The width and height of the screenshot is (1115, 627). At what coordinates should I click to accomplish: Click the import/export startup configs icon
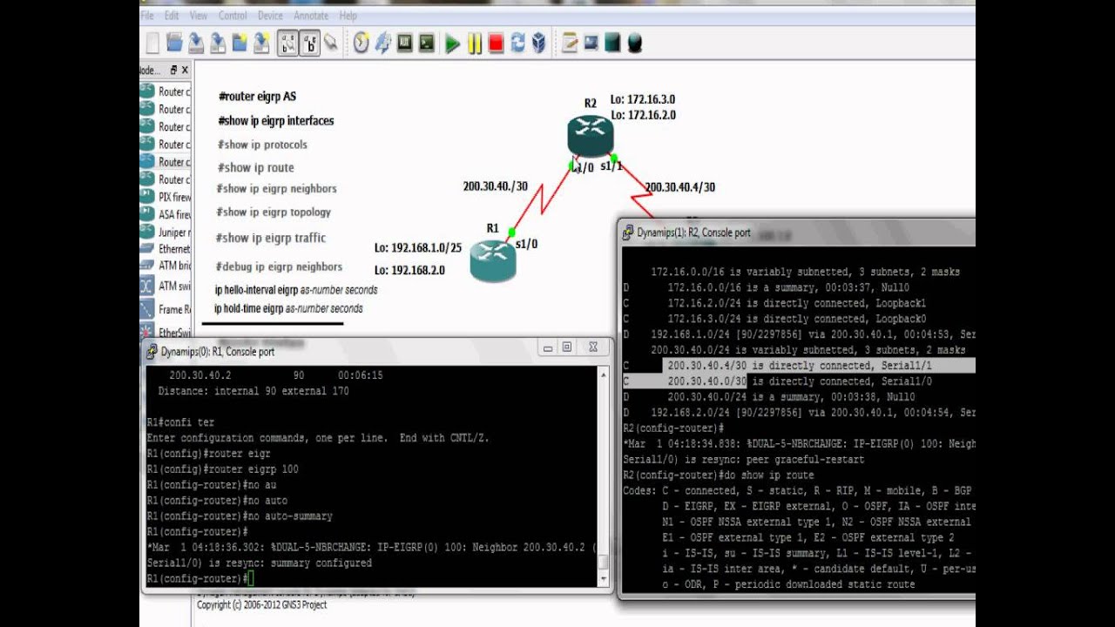[x=382, y=43]
